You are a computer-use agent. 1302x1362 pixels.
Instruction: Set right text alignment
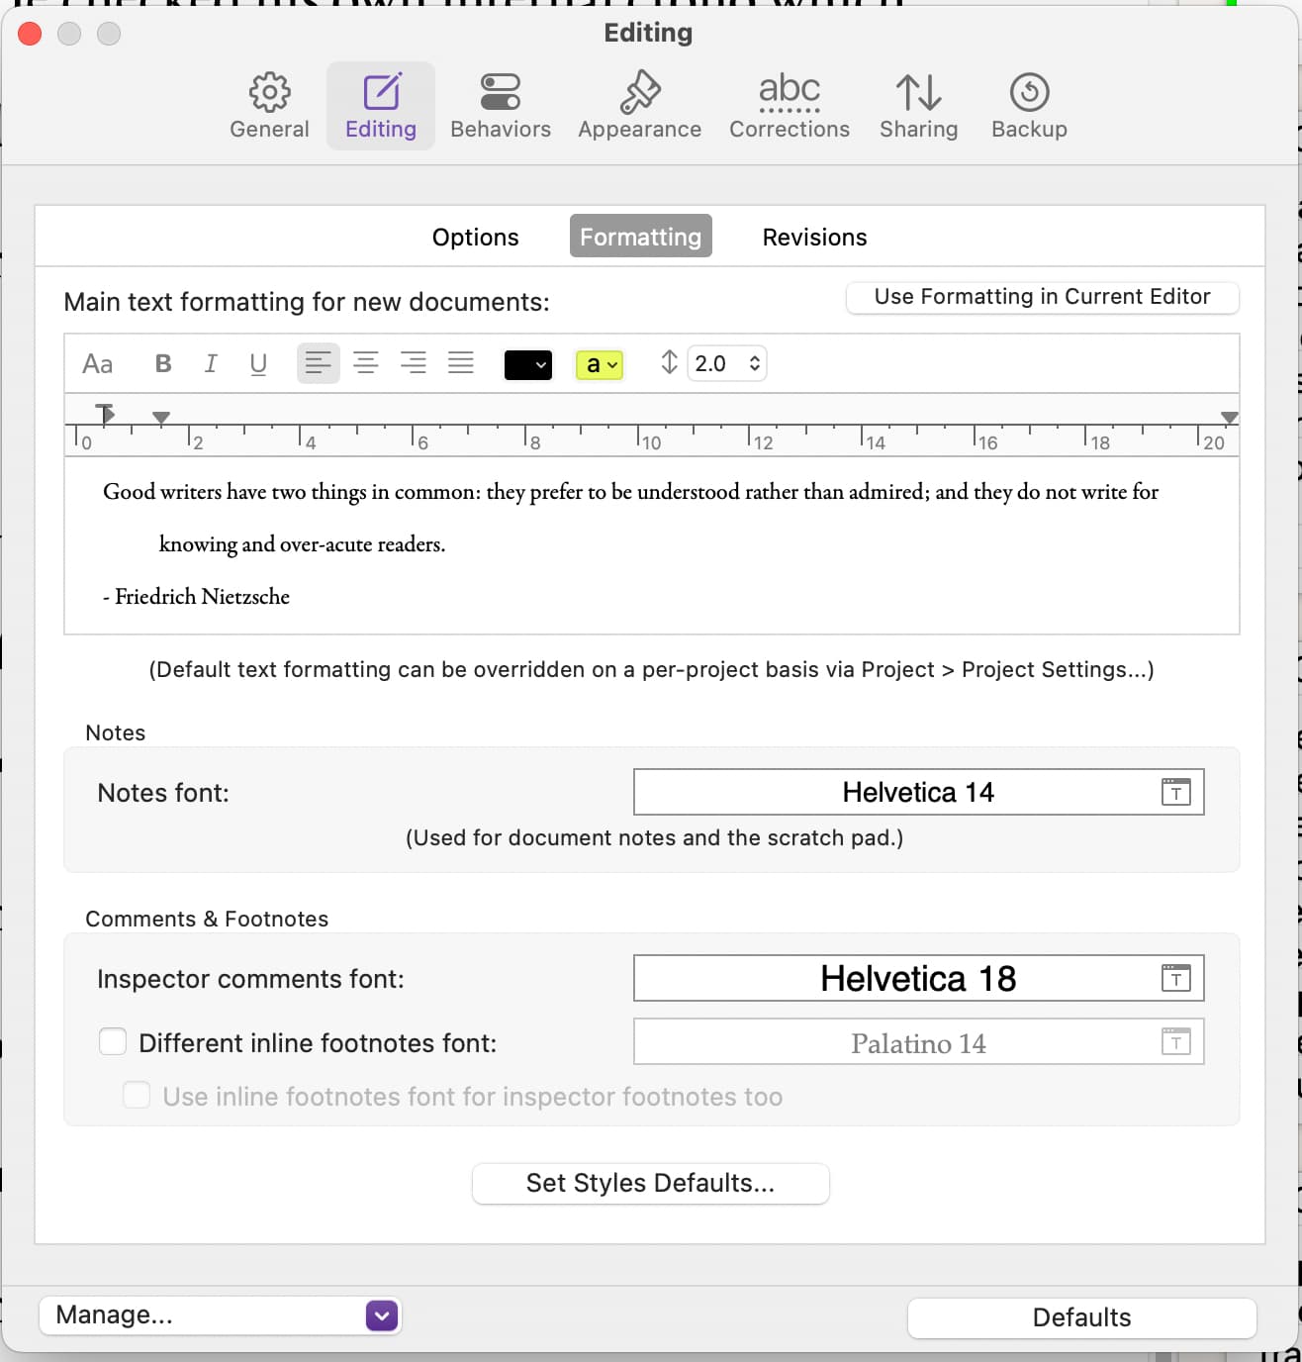tap(414, 363)
